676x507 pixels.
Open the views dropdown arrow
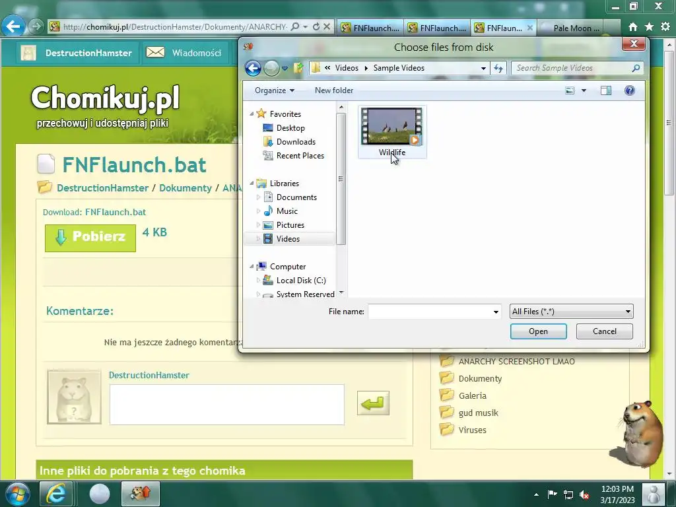(x=584, y=90)
